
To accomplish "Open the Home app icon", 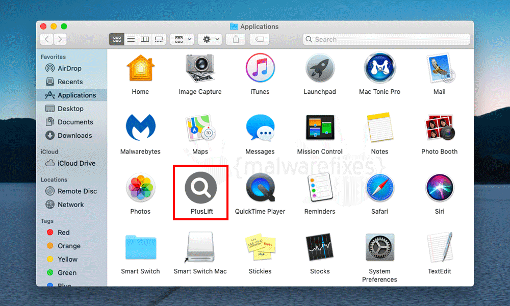I will click(141, 68).
